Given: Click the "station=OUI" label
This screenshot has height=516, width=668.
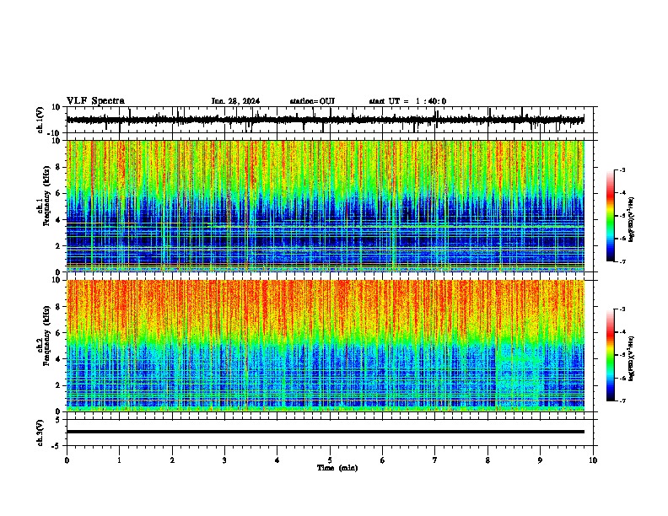Looking at the screenshot, I should coord(312,101).
